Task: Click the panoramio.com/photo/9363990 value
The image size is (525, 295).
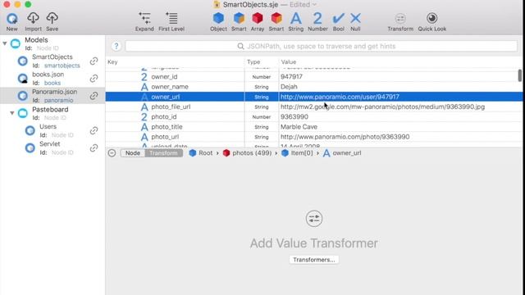Action: coord(345,137)
